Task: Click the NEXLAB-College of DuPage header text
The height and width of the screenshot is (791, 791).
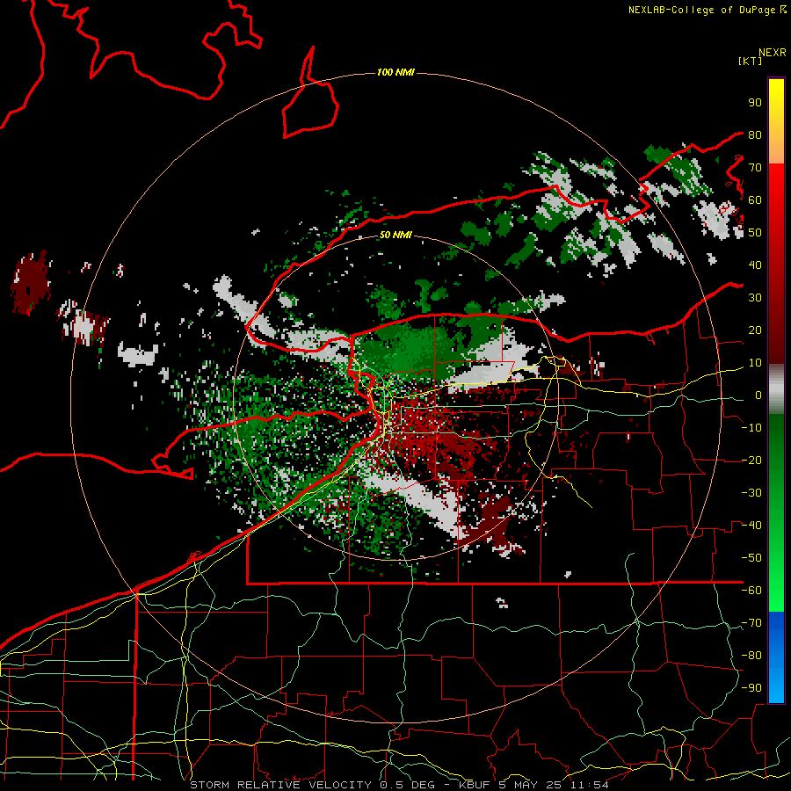Action: pyautogui.click(x=701, y=10)
